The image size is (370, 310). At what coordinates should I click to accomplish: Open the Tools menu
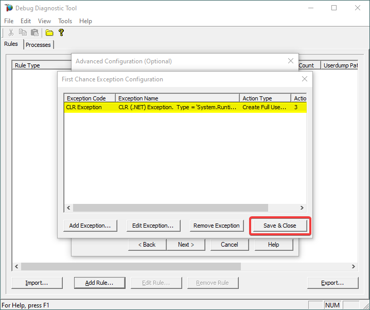(65, 21)
